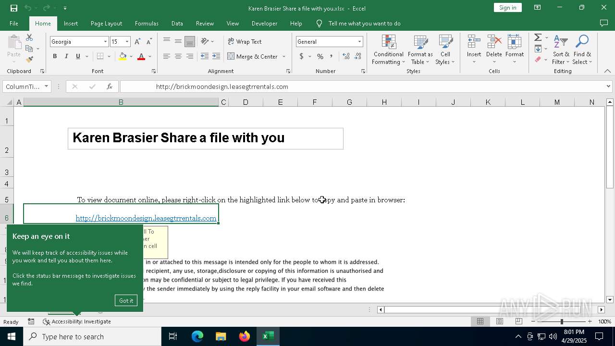Switch to the Formulas tab
The height and width of the screenshot is (346, 615).
147,24
